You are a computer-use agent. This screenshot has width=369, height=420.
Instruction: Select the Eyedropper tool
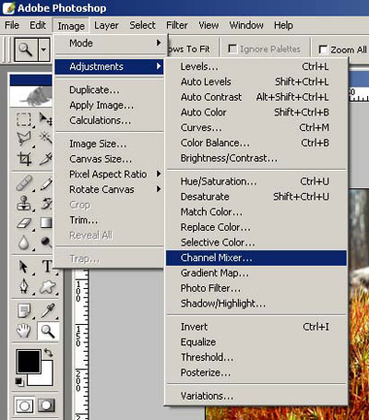click(47, 311)
